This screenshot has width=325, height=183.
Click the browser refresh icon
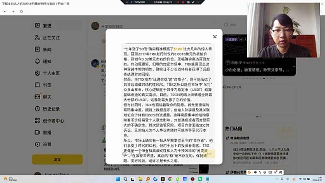[x=21, y=12]
